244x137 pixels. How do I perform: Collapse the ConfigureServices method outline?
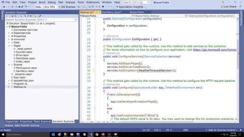95,57
